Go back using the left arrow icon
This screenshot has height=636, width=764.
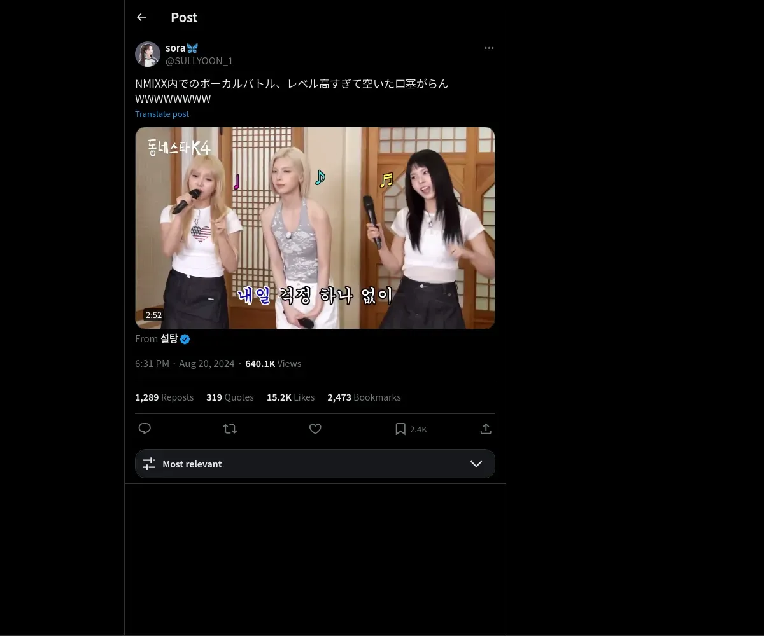click(x=141, y=17)
